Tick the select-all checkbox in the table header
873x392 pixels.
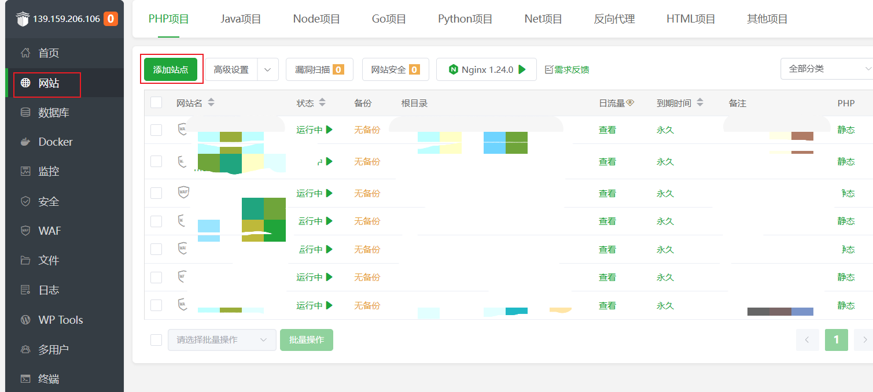(156, 102)
